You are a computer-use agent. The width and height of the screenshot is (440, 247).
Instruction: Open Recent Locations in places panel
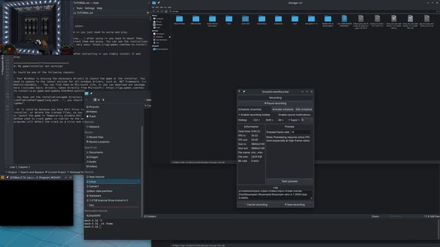coord(98,142)
